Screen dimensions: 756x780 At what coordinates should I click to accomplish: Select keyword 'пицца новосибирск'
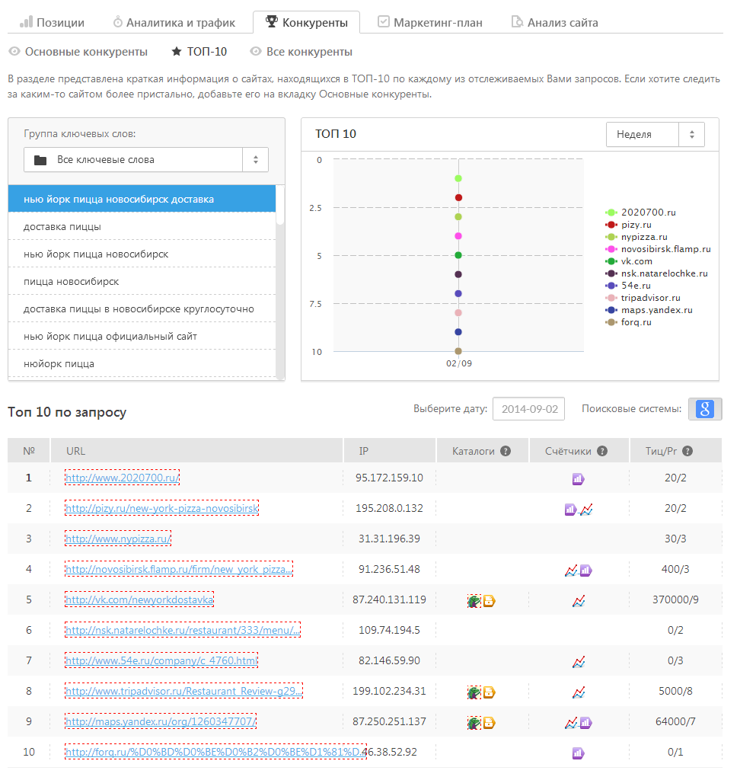click(142, 281)
